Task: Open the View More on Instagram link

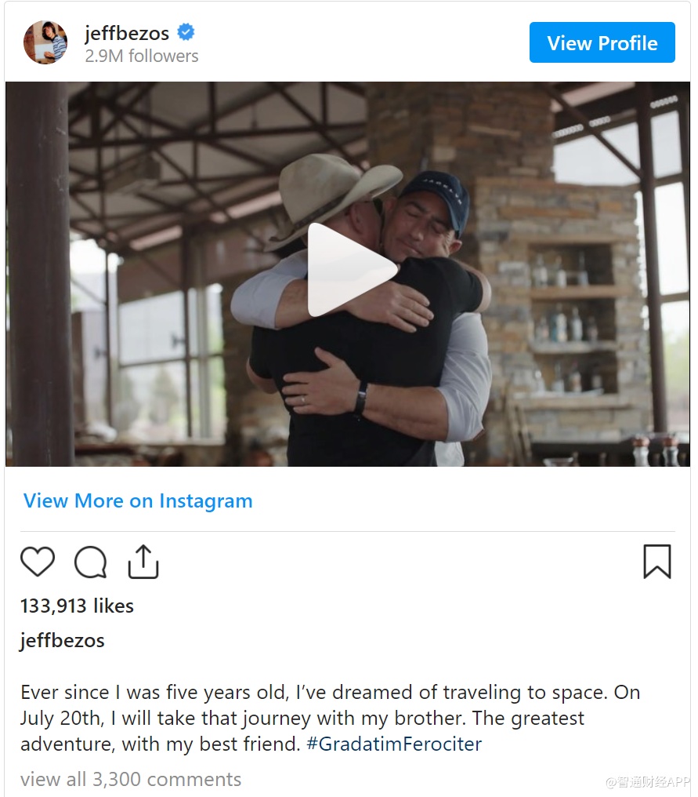Action: 138,500
